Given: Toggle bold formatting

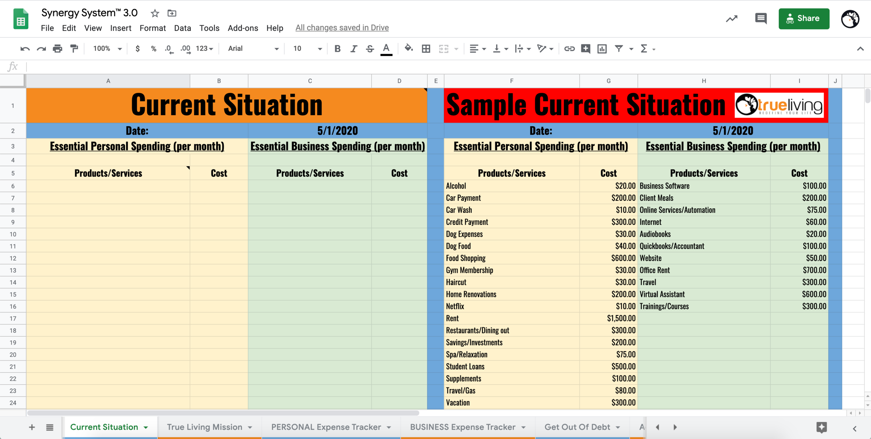Looking at the screenshot, I should [x=337, y=49].
